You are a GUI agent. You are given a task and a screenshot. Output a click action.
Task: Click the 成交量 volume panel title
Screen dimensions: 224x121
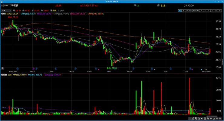point(4,75)
